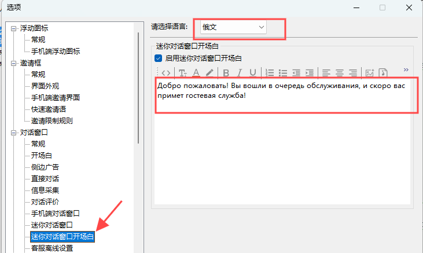Image resolution: width=423 pixels, height=253 pixels.
Task: Click the insert image icon
Action: pos(369,72)
